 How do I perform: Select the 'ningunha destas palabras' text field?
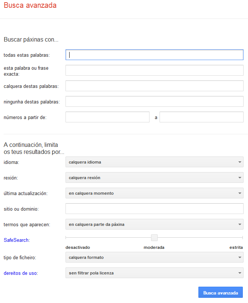154,102
